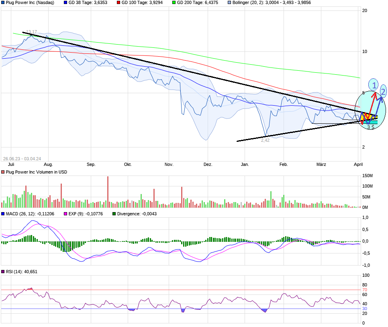Click the 'Dez.' month label on the axis
This screenshot has width=388, height=327.
pos(208,165)
